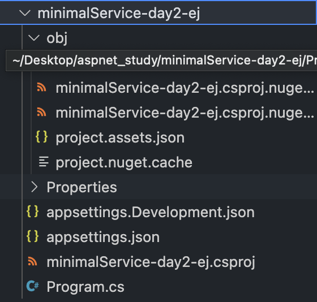The width and height of the screenshot is (317, 302).
Task: Expand the Properties folder chevron
Action: [35, 187]
